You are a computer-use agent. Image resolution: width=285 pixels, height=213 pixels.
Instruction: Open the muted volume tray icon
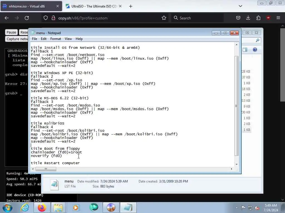click(x=257, y=208)
